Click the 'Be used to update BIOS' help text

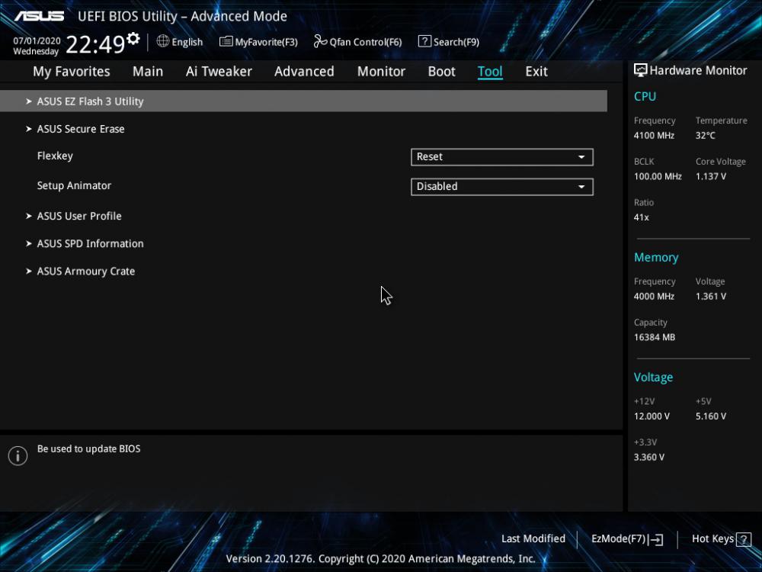pyautogui.click(x=89, y=449)
